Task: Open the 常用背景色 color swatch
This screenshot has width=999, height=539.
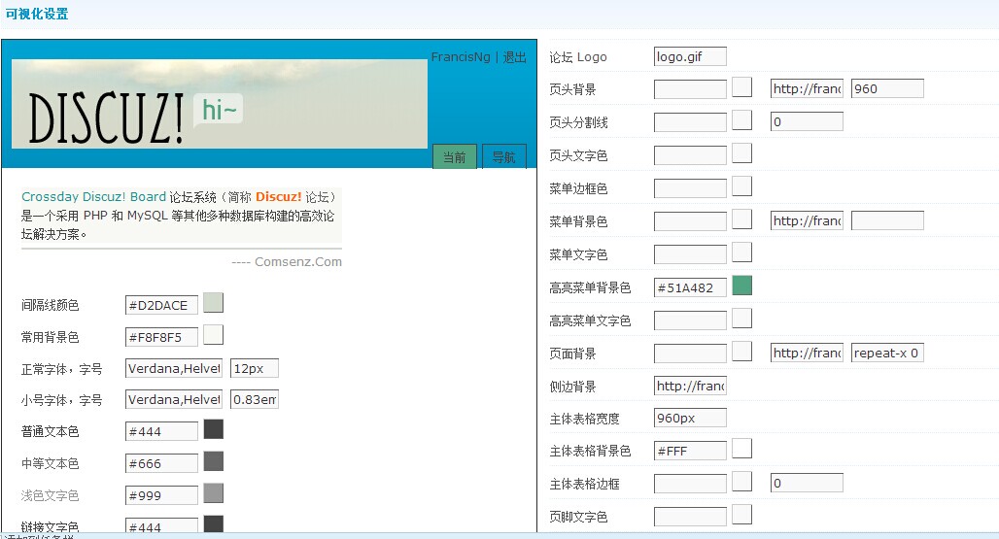Action: pos(214,335)
